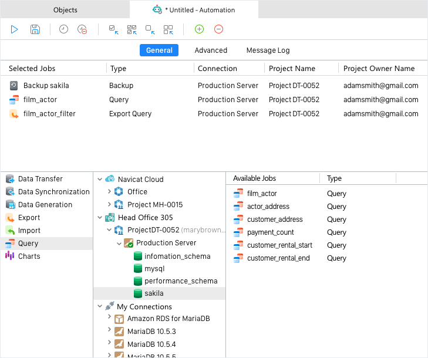
Task: Add a job with the green plus icon
Action: 199,29
